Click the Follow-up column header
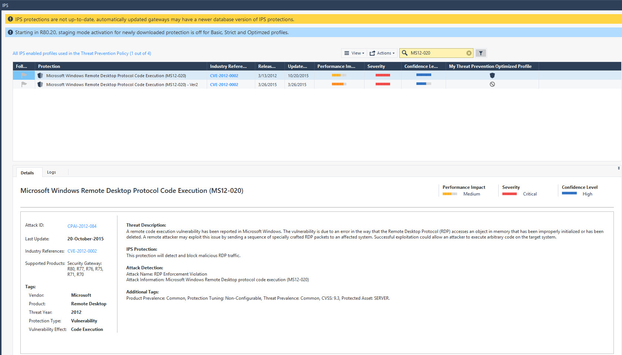 click(x=24, y=66)
